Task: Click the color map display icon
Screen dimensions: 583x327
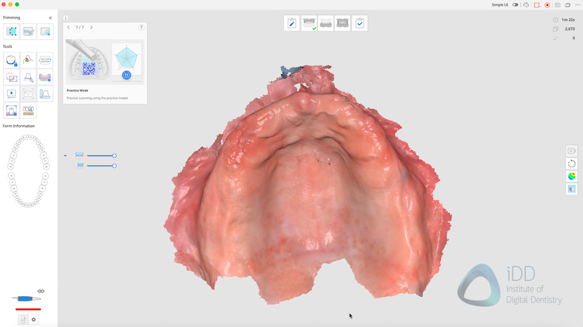Action: 571,176
